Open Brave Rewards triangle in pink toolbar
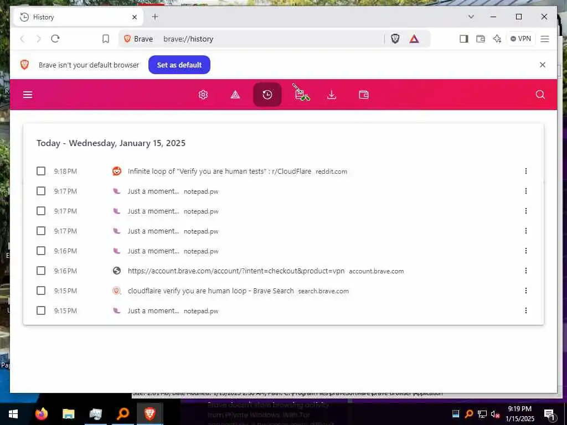The width and height of the screenshot is (567, 425). tap(235, 95)
